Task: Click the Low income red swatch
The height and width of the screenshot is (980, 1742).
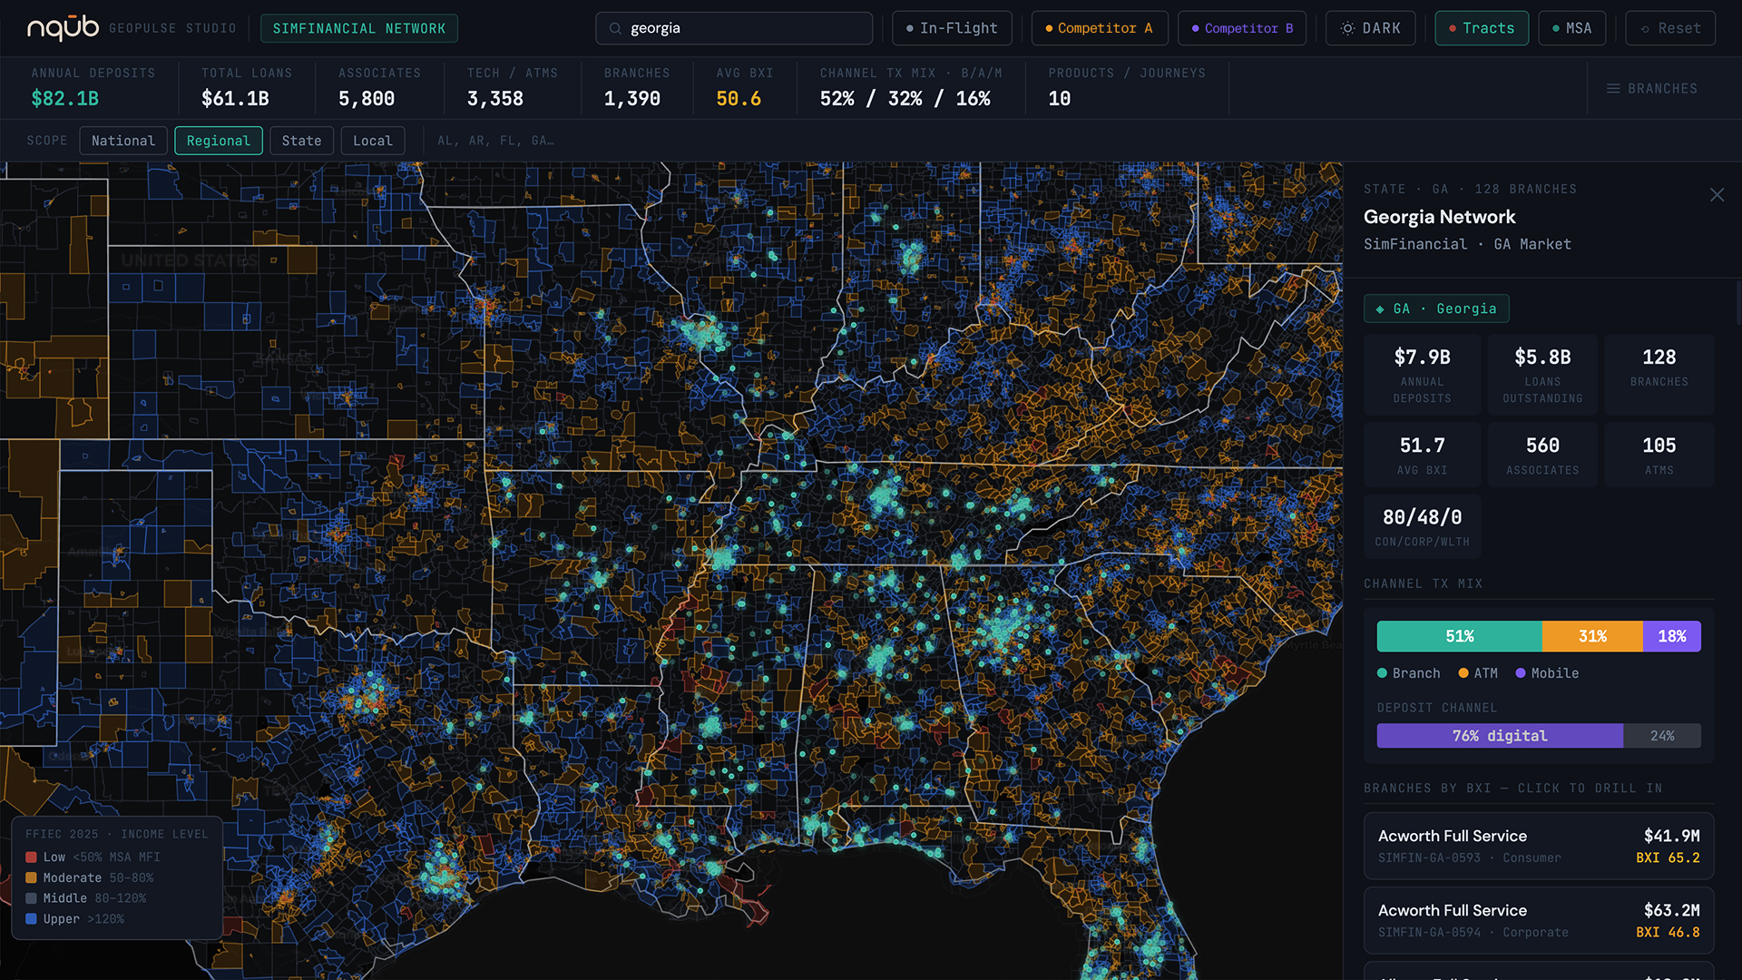Action: pos(31,857)
